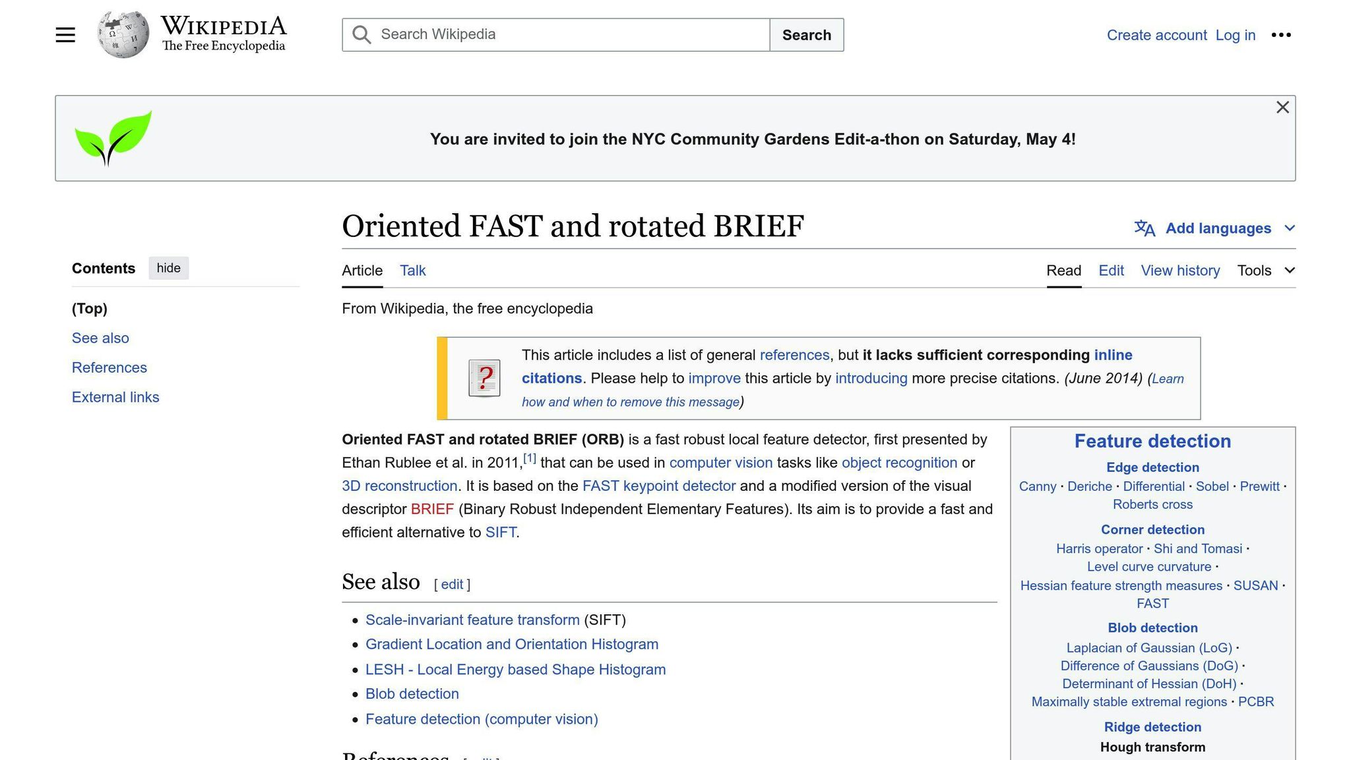Open the SUSAN link
Screen dimensions: 1351x760
[x=1255, y=586]
